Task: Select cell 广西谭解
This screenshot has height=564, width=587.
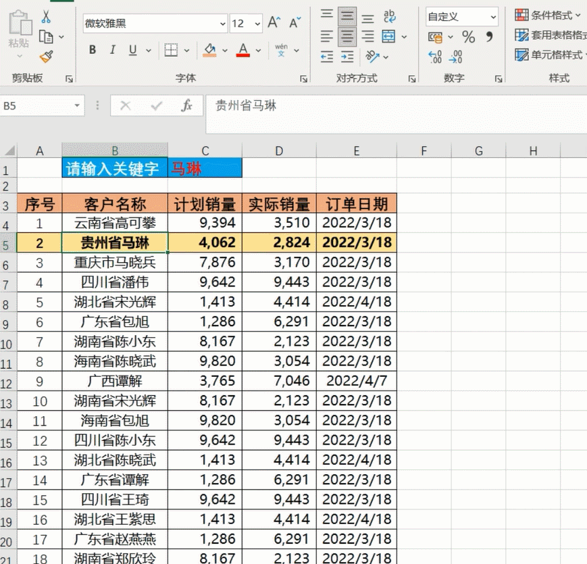Action: (x=115, y=381)
